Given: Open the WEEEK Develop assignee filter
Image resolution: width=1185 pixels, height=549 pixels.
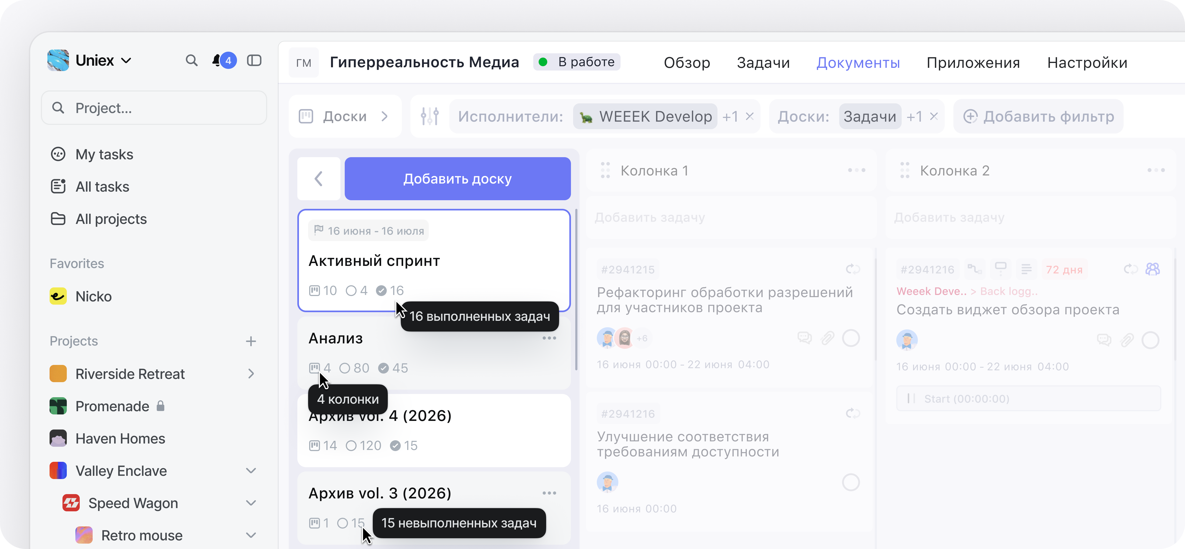Looking at the screenshot, I should 645,116.
